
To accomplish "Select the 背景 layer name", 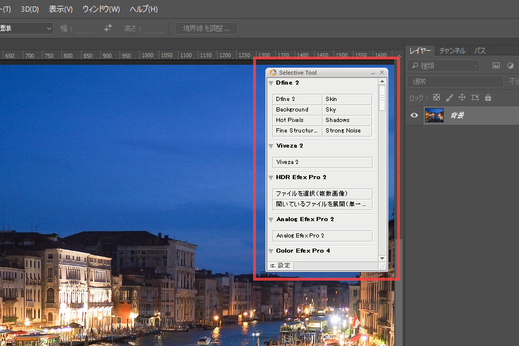I will point(457,115).
